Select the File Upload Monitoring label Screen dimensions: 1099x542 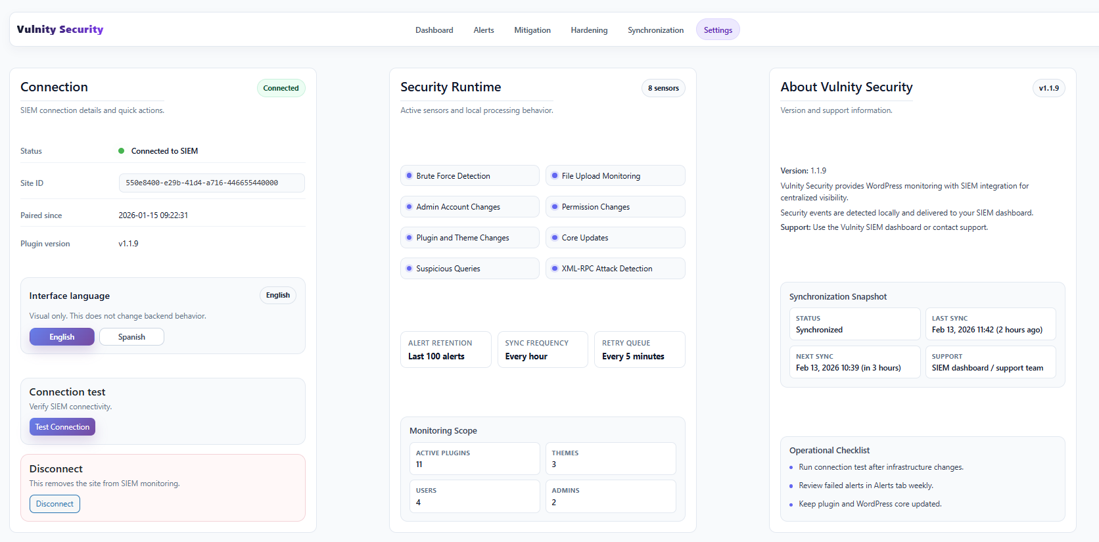click(x=601, y=176)
